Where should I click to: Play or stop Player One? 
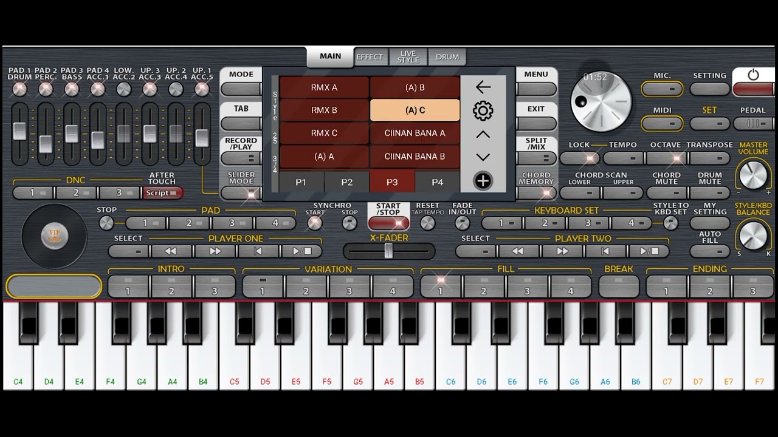tap(302, 251)
